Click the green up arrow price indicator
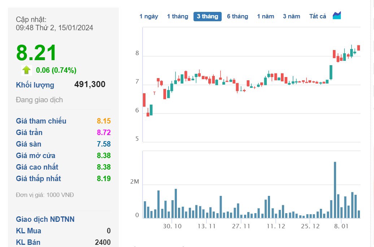The image size is (374, 247). (26, 70)
